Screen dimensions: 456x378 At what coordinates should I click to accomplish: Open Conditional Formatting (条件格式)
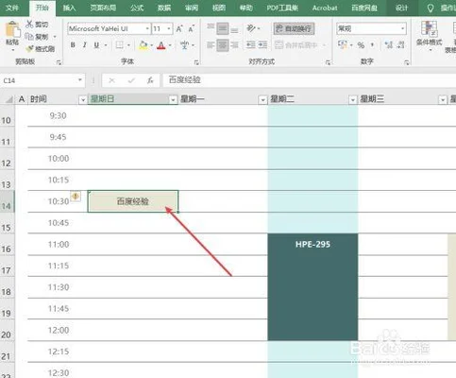point(430,35)
